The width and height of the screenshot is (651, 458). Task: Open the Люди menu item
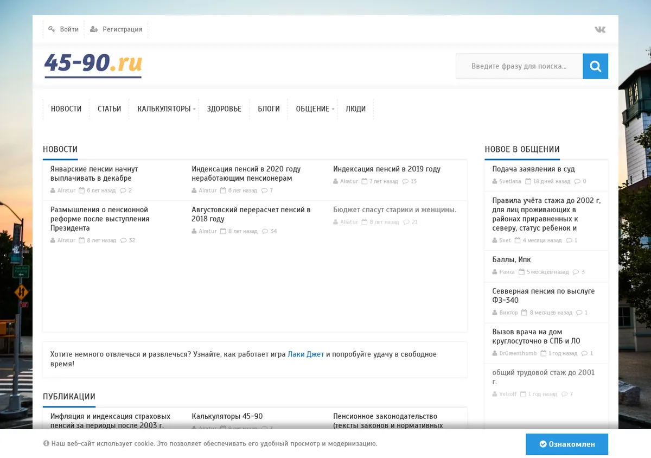click(x=355, y=109)
